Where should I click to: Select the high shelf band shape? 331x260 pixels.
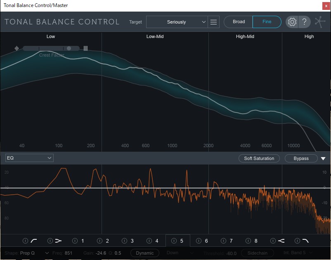[x=281, y=241]
